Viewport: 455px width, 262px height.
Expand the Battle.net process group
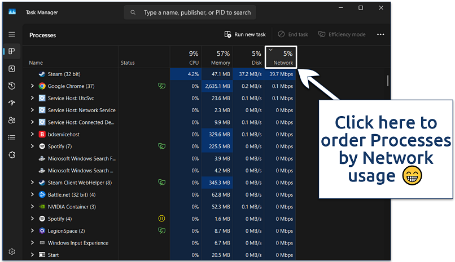[x=32, y=195]
